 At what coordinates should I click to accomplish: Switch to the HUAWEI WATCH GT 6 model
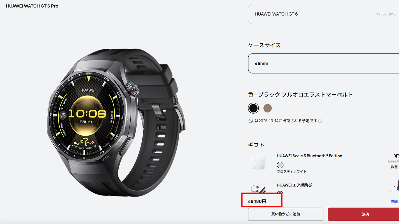coord(323,14)
